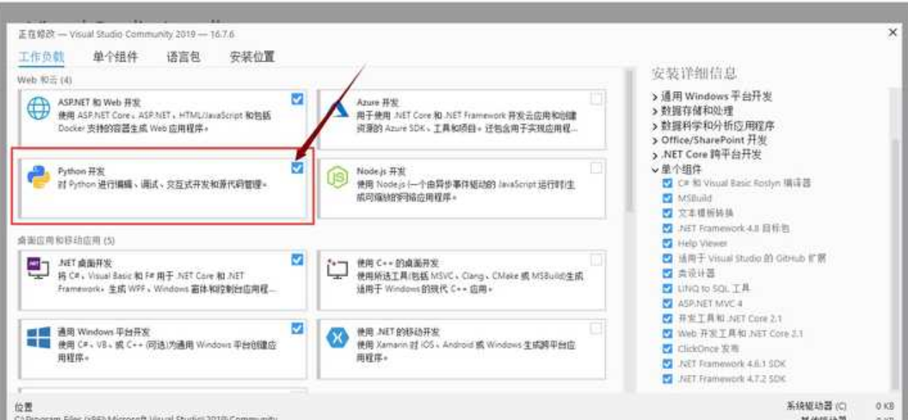
Task: Enable the Node.js 开发 workload checkbox
Action: pyautogui.click(x=596, y=168)
